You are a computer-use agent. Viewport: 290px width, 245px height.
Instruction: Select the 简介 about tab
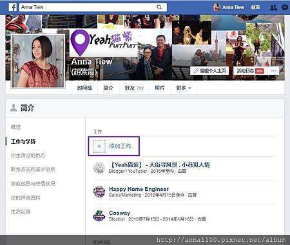click(x=108, y=88)
